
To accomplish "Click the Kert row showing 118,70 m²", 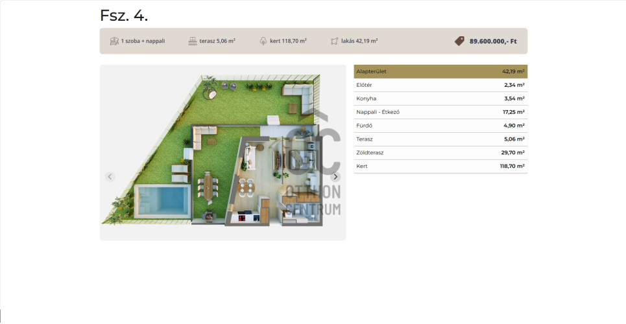I will 440,167.
